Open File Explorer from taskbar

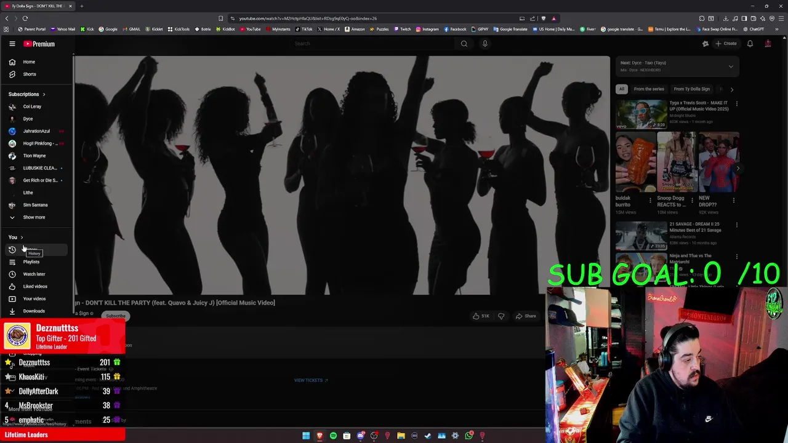pyautogui.click(x=401, y=436)
